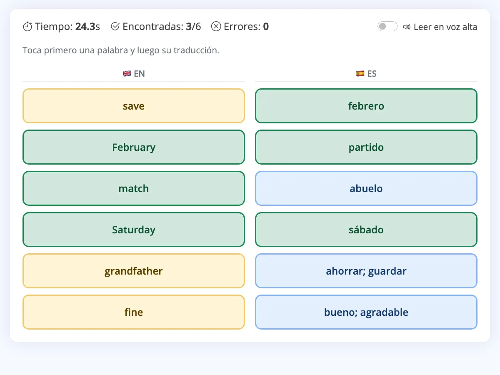500x375 pixels.
Task: Tap the "bueno; agradable" translation card
Action: coord(366,312)
